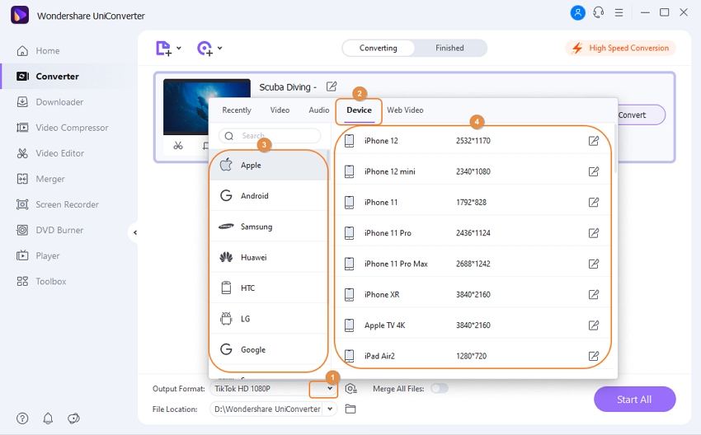Collapse the left sidebar panel

tap(135, 232)
